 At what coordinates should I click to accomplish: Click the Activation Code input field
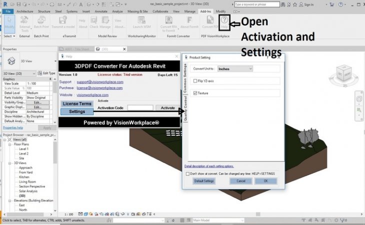[140, 108]
